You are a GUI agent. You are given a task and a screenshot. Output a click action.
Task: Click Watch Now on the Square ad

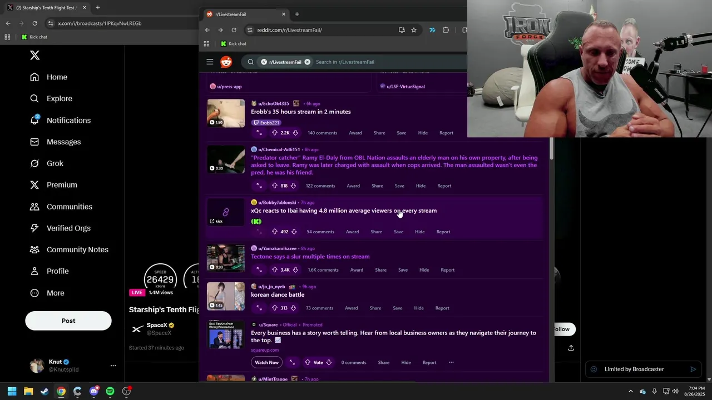point(266,362)
